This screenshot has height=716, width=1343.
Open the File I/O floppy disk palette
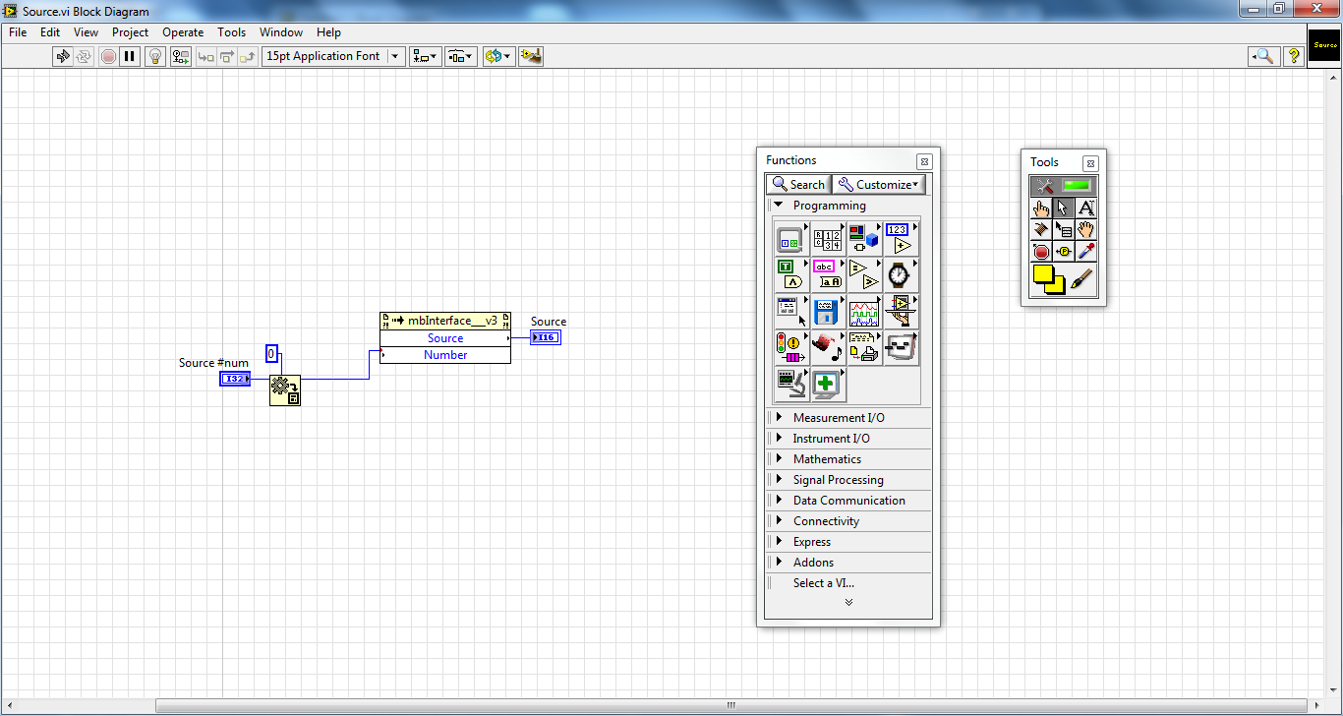826,312
